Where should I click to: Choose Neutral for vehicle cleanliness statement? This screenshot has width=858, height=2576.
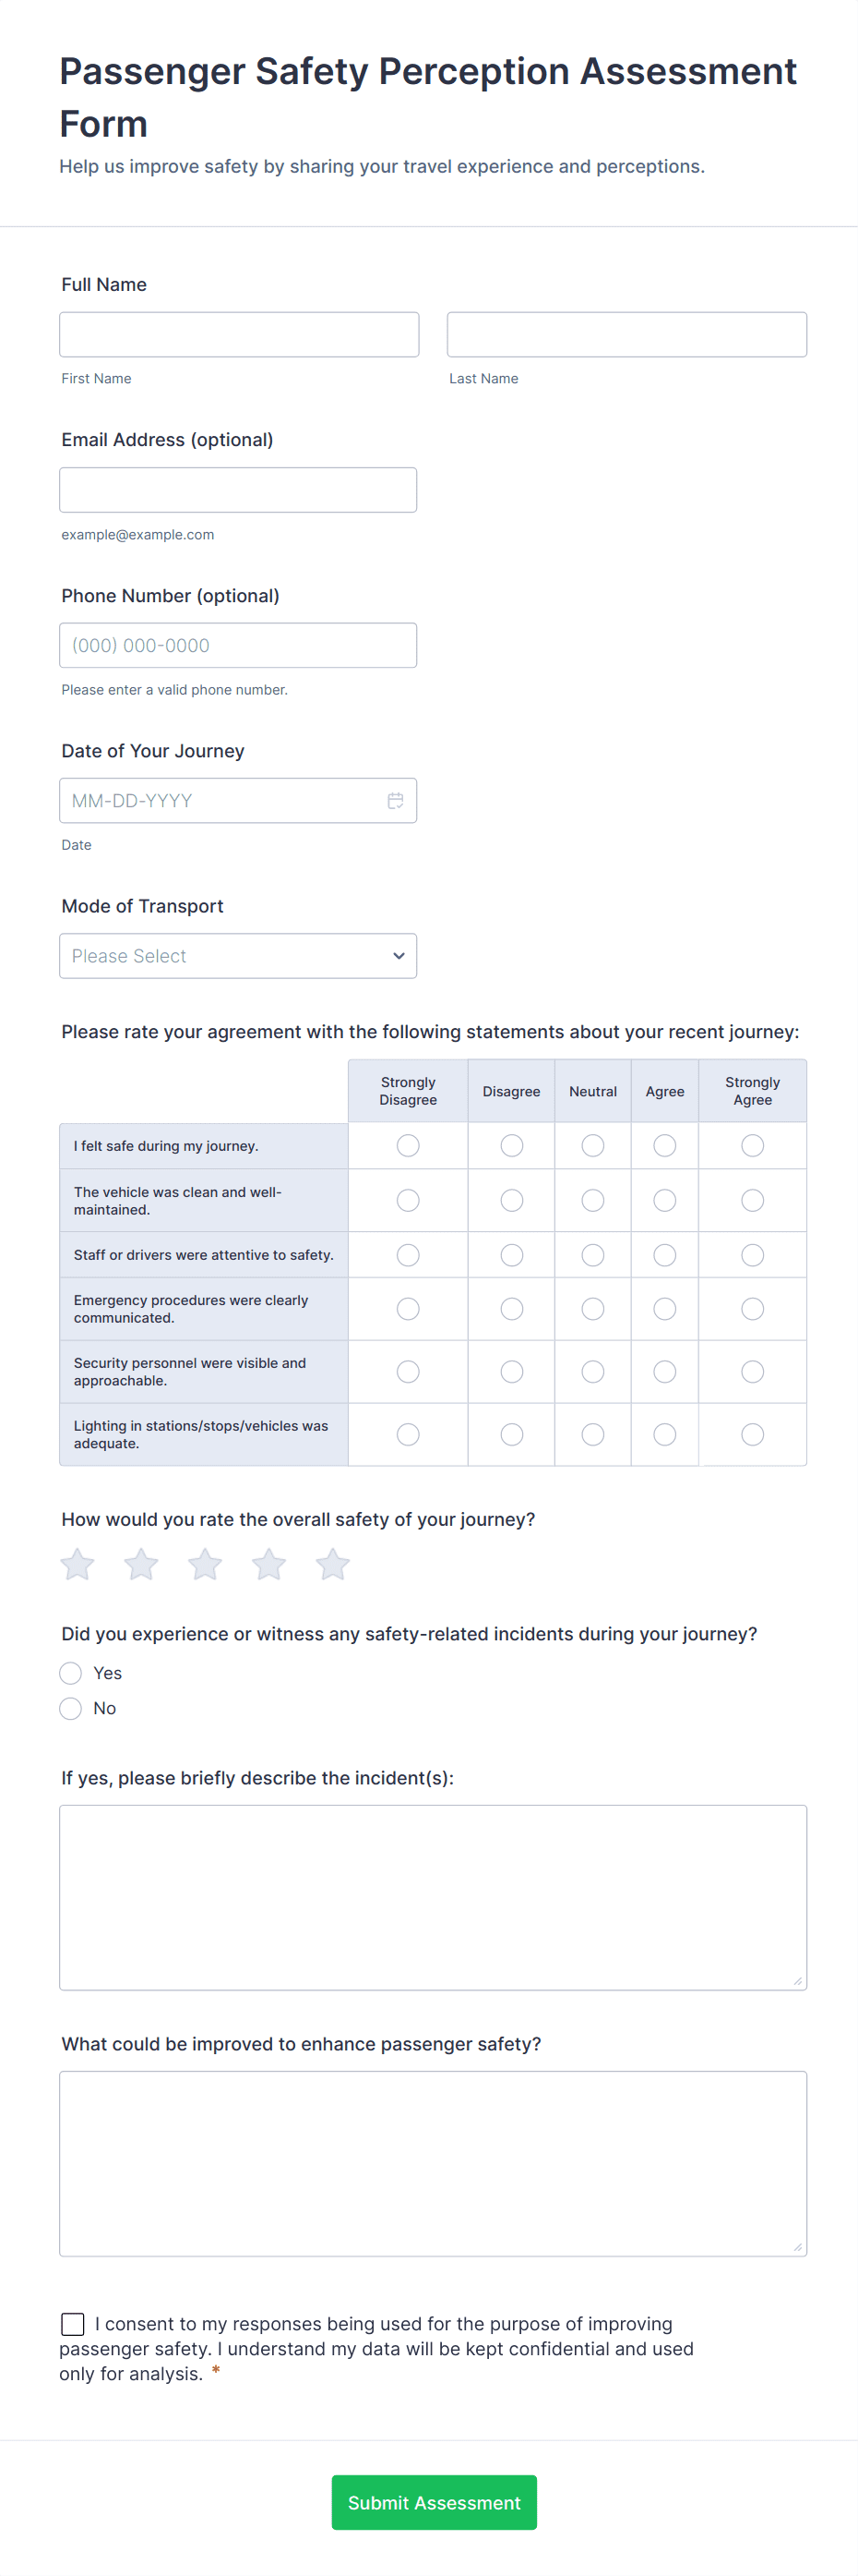[x=592, y=1200]
